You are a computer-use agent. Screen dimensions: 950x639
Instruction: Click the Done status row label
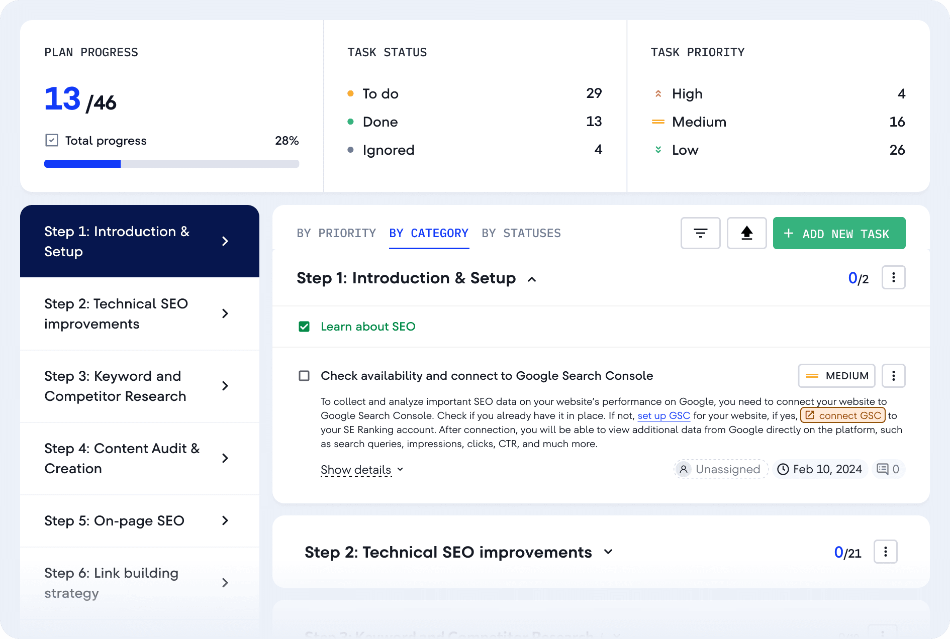click(x=380, y=122)
